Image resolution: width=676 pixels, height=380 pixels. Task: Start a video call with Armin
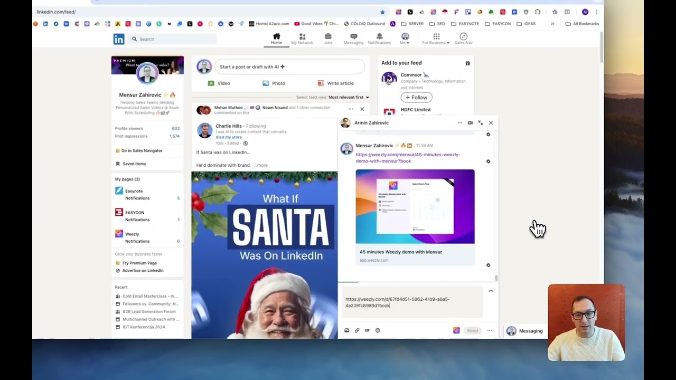click(470, 123)
